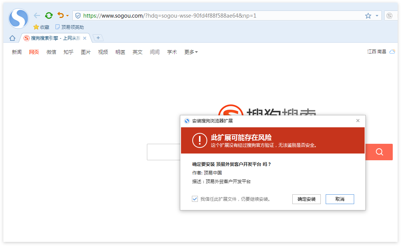
Task: Click the cloudy weather icon
Action: click(x=392, y=51)
